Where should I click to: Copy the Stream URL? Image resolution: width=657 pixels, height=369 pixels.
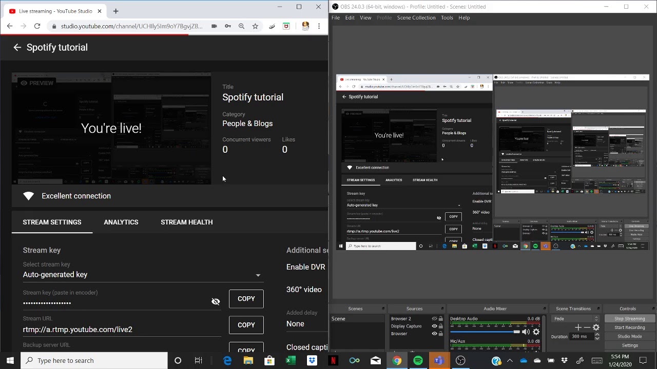coord(246,325)
